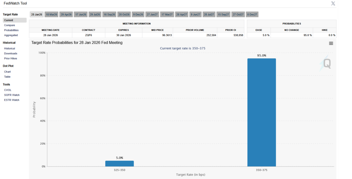352x179 pixels.
Task: Open the chart hamburger menu
Action: pyautogui.click(x=331, y=43)
